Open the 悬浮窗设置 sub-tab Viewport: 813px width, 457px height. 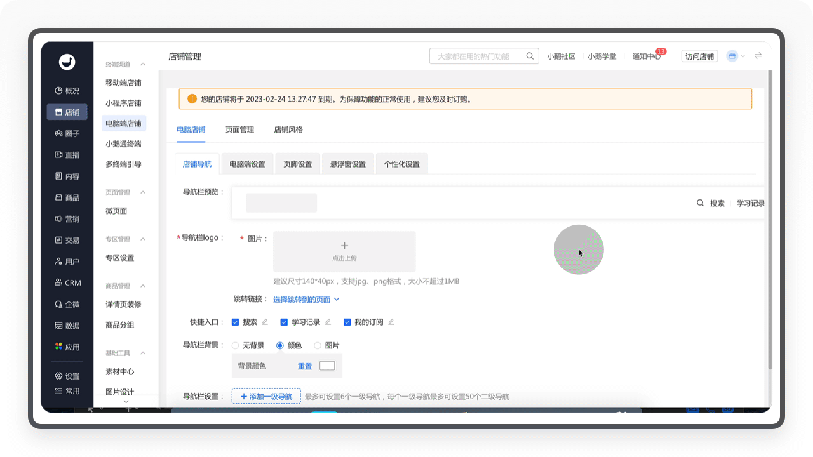tap(348, 164)
